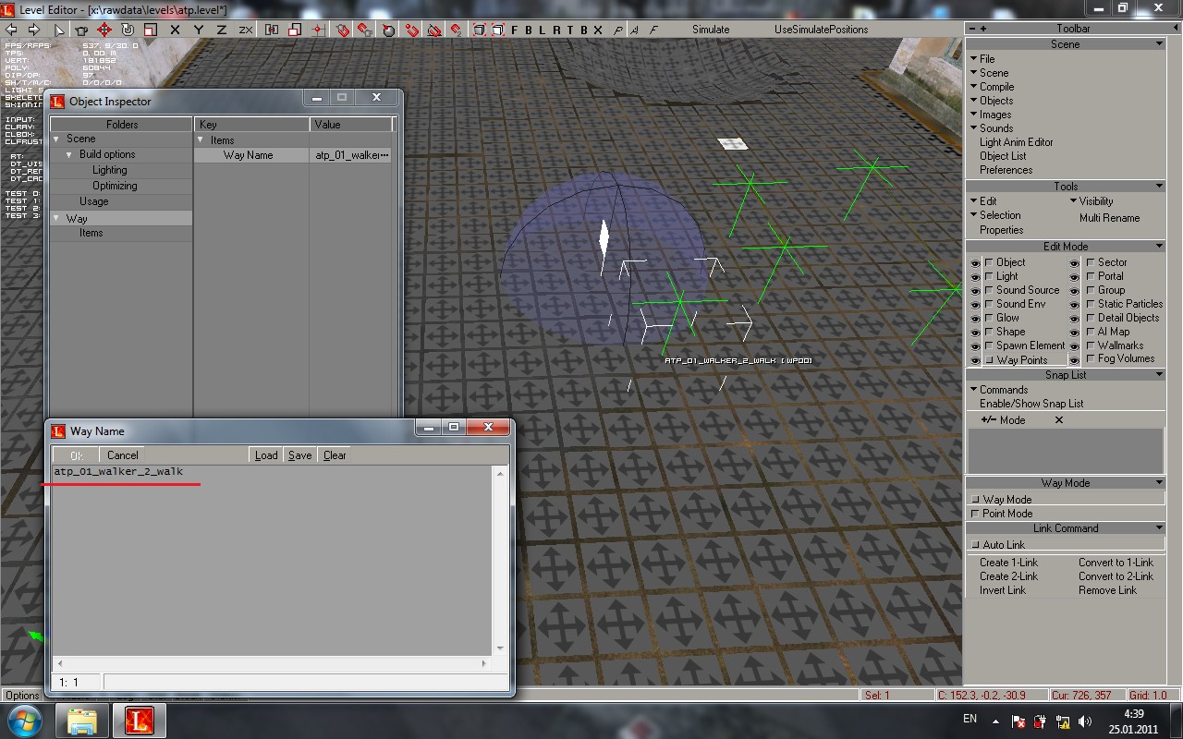Select Items under the Way folder
The width and height of the screenshot is (1183, 739).
pyautogui.click(x=91, y=233)
